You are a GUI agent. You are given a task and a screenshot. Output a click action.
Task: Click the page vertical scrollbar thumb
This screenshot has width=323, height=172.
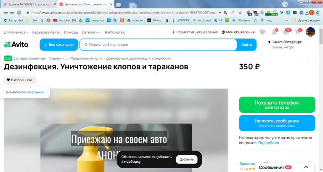coord(321,36)
